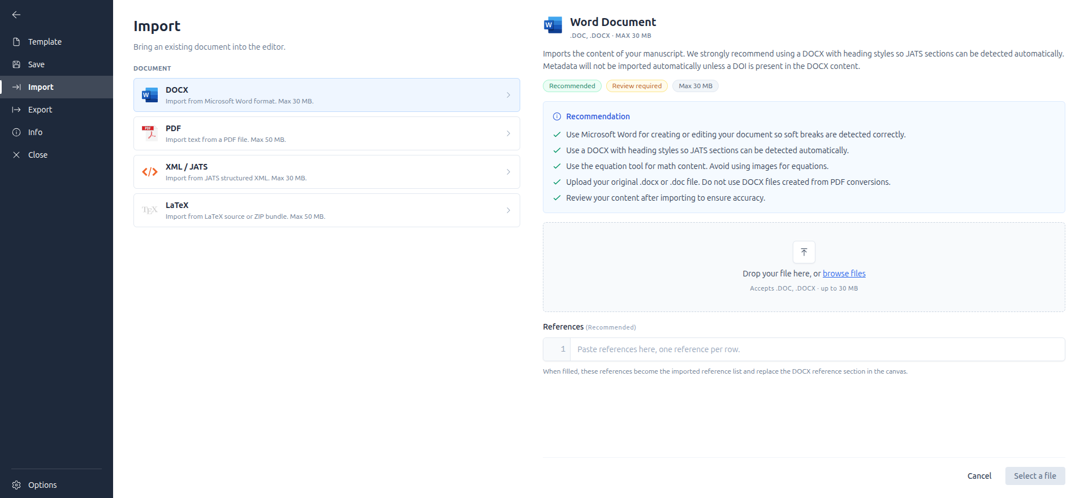Image resolution: width=1084 pixels, height=498 pixels.
Task: Click the Cancel button
Action: pos(979,476)
